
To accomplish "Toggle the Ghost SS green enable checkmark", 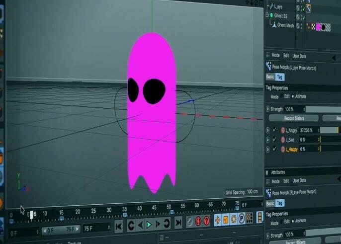I will (304, 17).
